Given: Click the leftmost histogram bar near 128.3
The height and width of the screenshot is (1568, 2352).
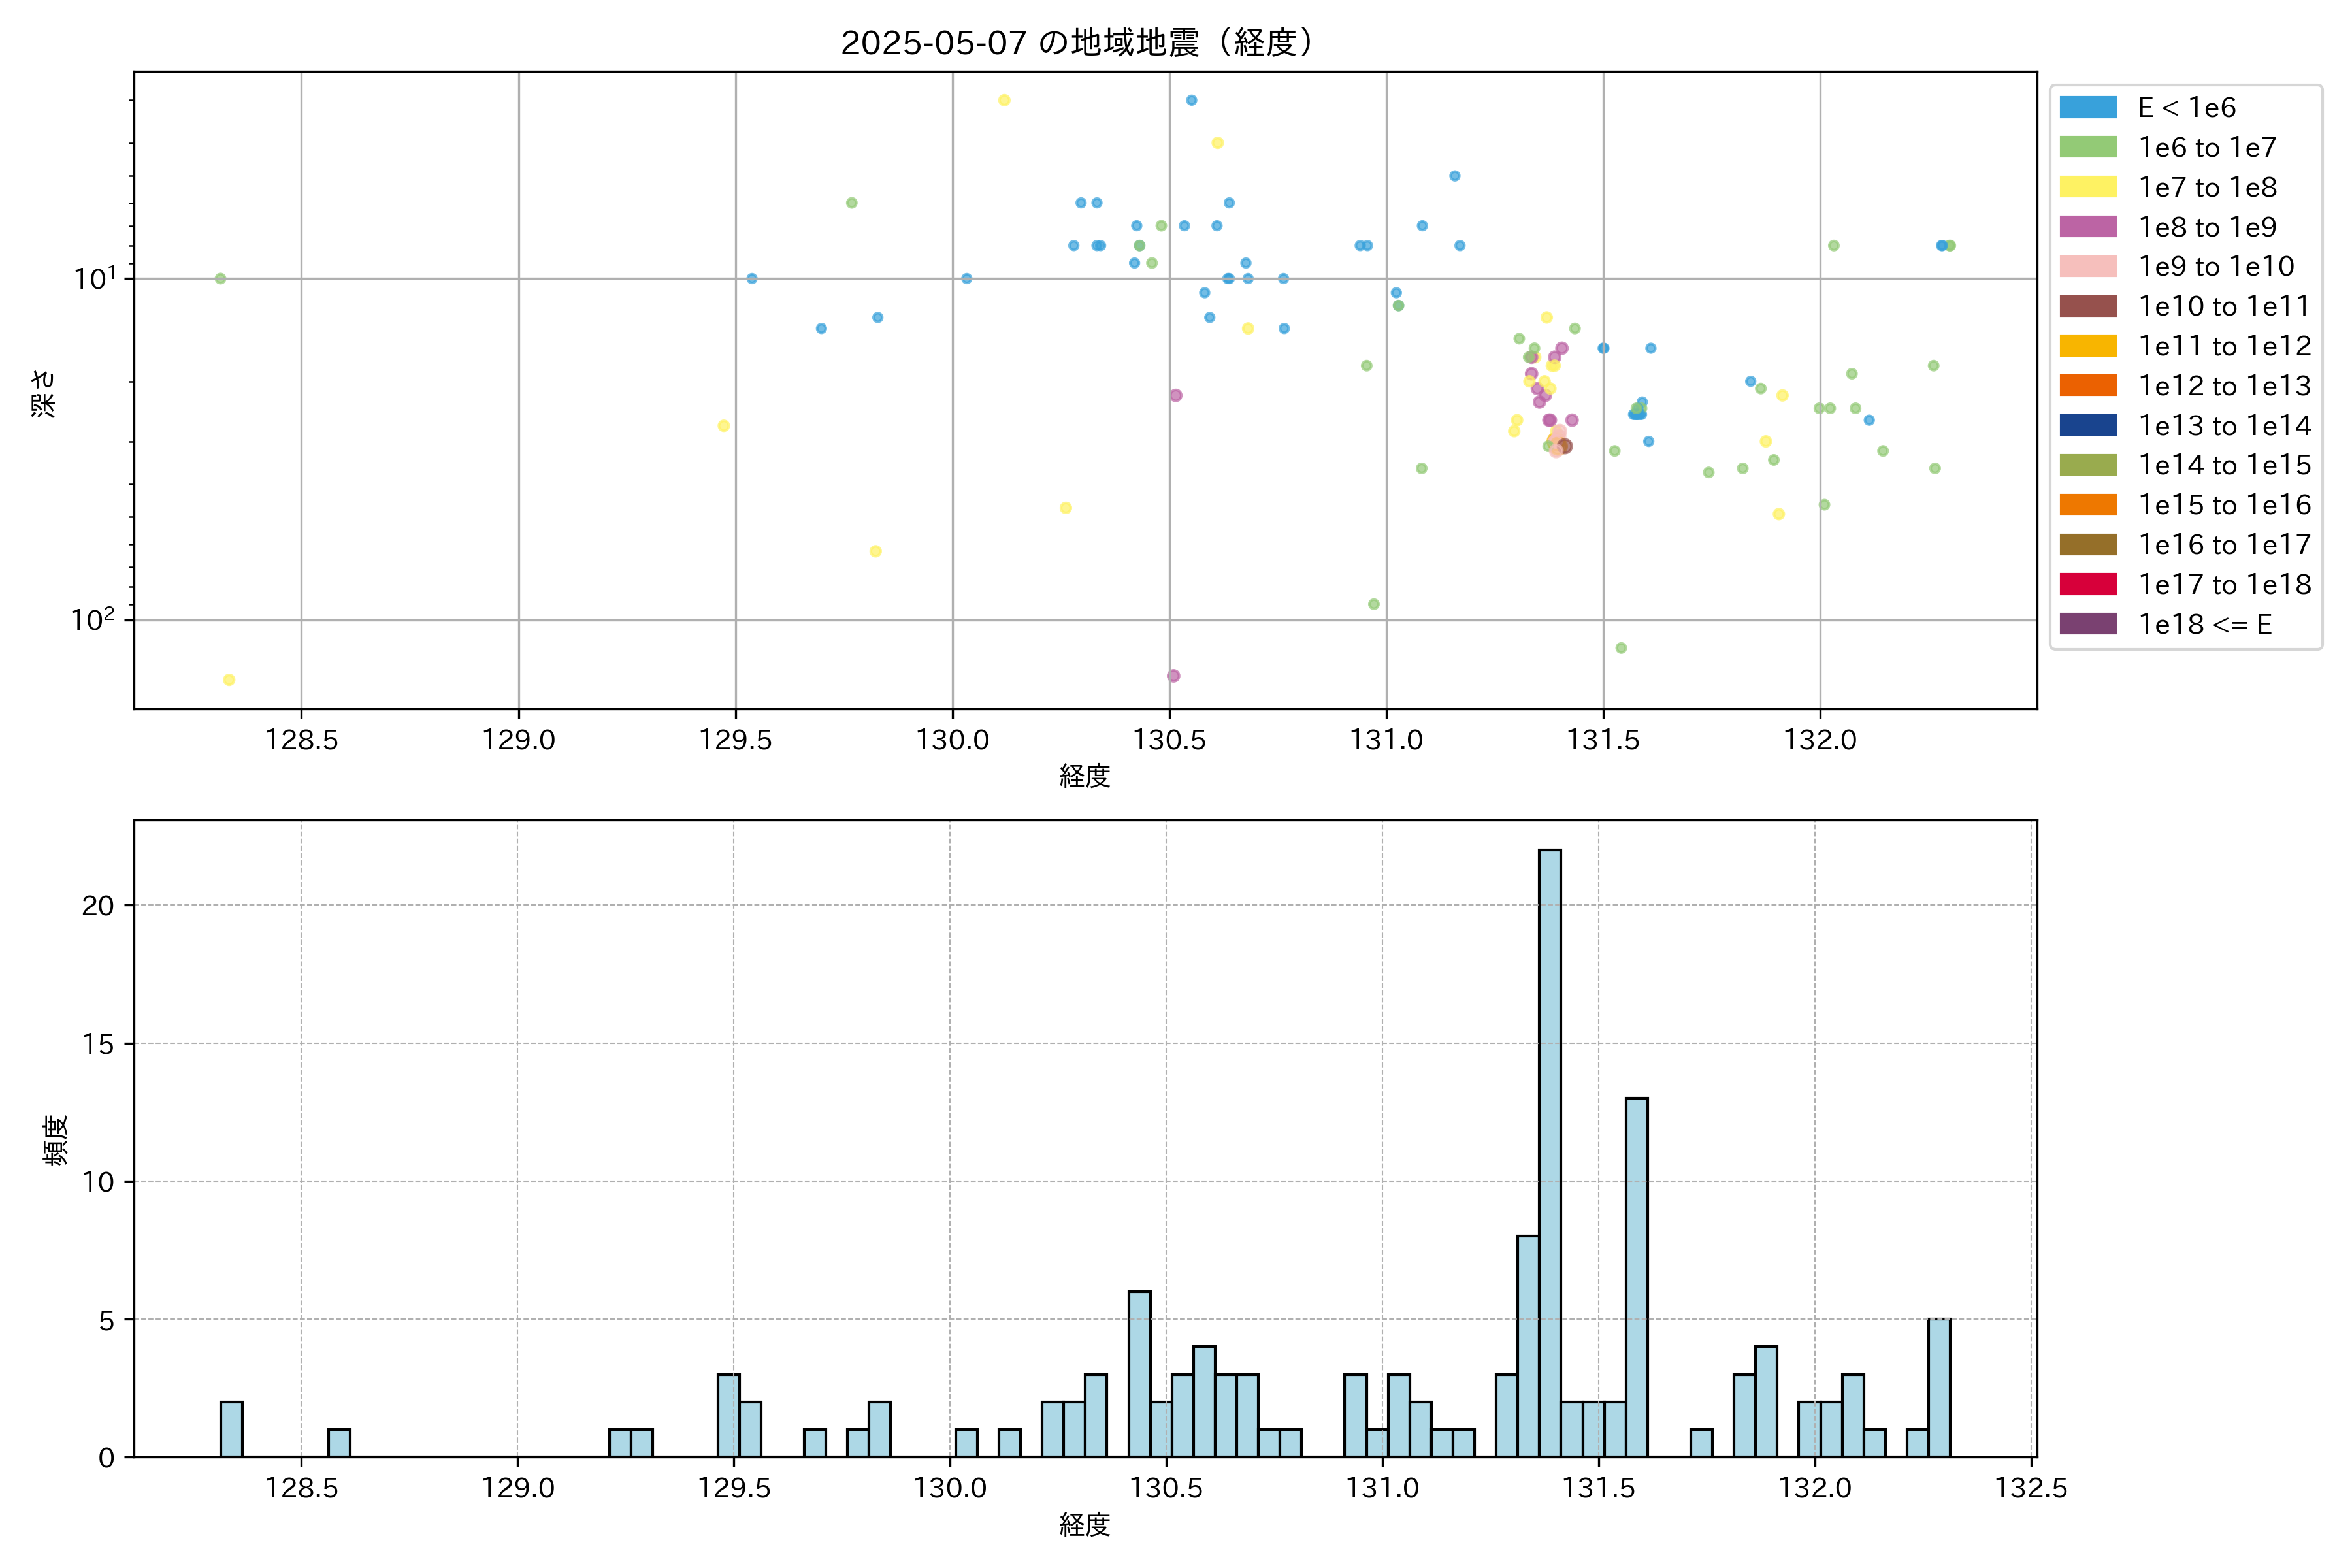Looking at the screenshot, I should point(231,1429).
